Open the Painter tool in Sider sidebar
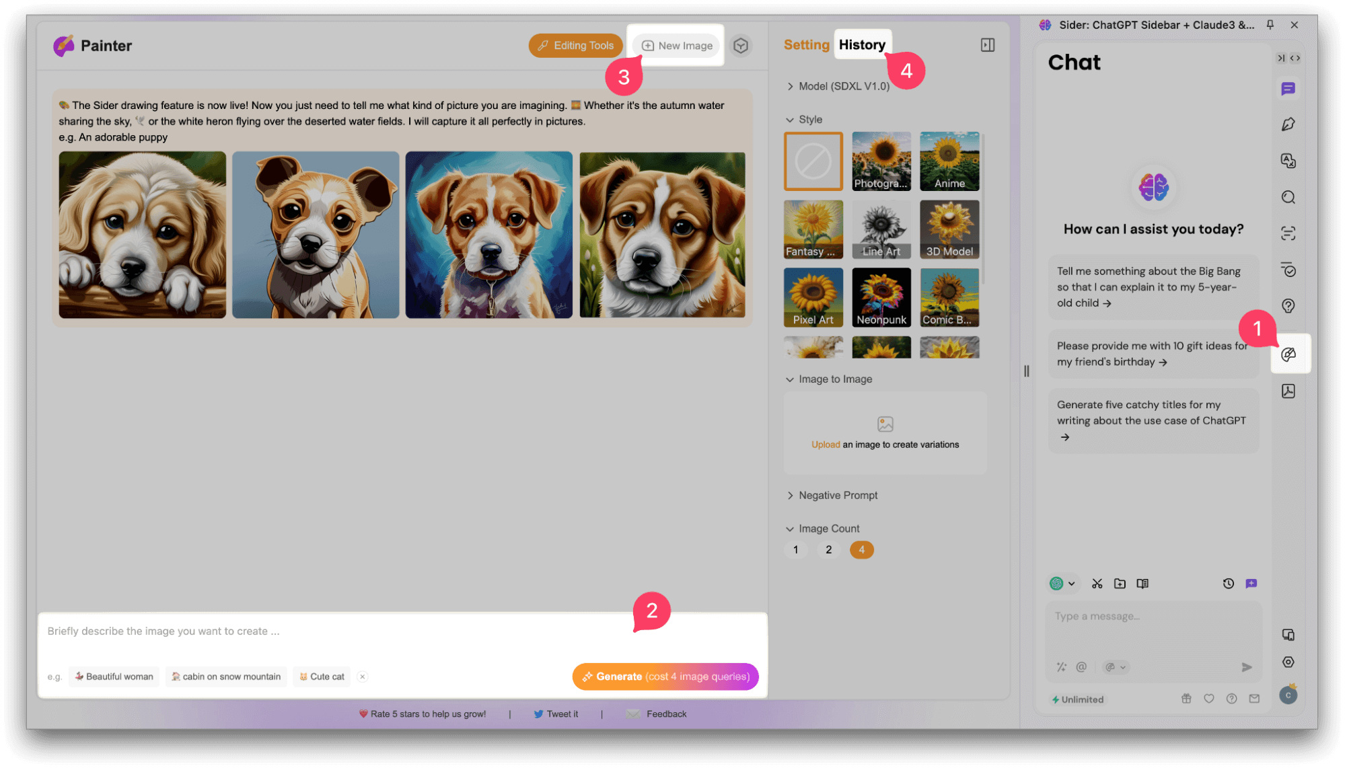This screenshot has width=1345, height=768. pos(1288,354)
